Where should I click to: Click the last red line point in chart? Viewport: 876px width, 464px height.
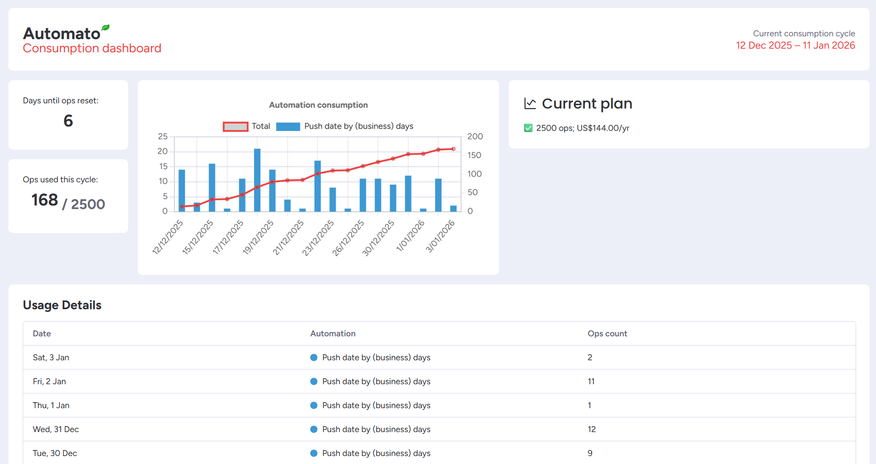click(x=454, y=149)
